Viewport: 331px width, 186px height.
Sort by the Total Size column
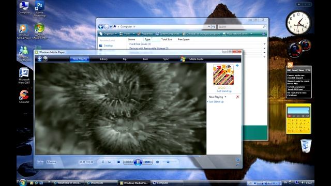[167, 39]
